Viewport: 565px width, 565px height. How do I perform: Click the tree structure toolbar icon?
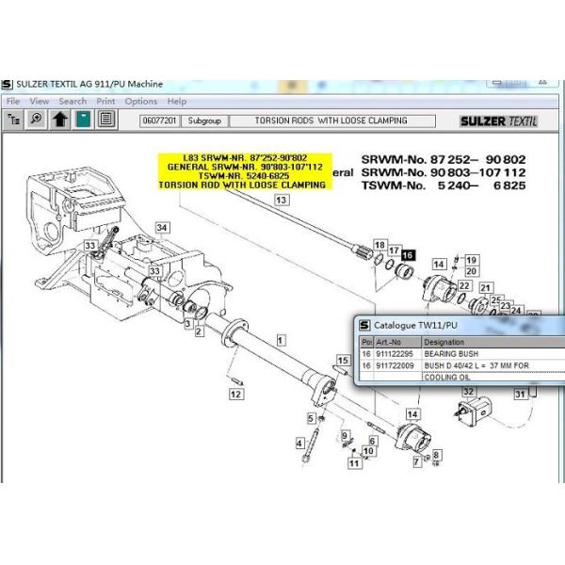(x=14, y=120)
